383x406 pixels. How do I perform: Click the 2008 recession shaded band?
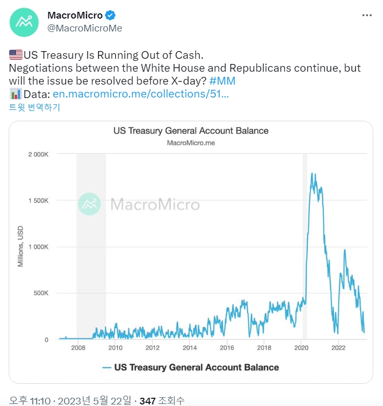pos(91,246)
